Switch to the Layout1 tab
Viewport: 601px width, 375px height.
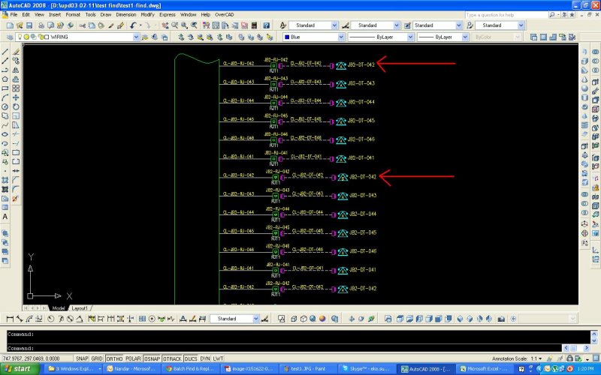click(80, 307)
